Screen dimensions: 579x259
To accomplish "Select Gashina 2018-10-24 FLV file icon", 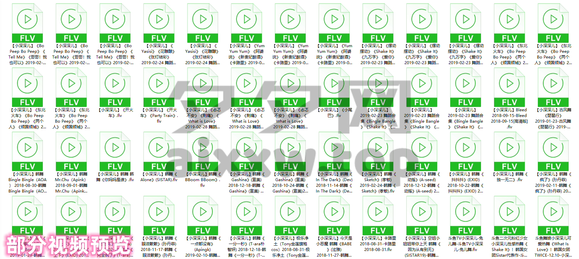I will (290, 151).
